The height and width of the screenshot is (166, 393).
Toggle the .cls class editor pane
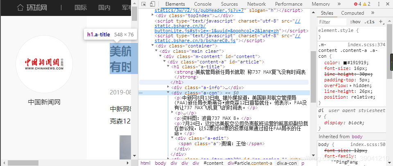[369, 22]
